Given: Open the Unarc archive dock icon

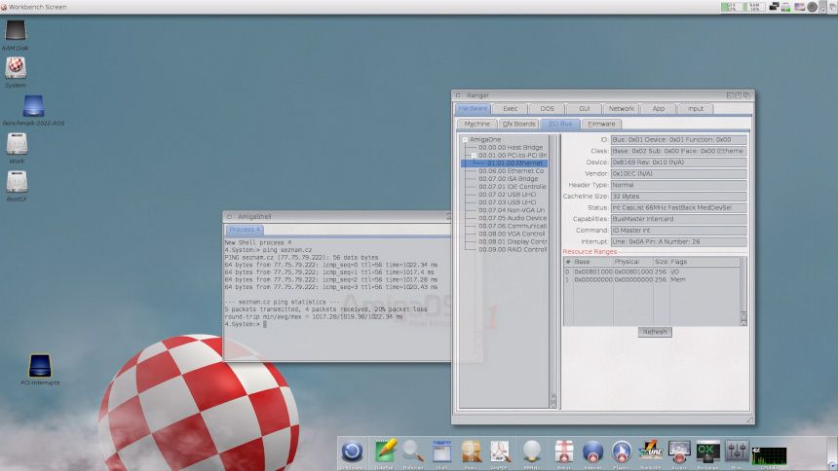Looking at the screenshot, I should 563,452.
